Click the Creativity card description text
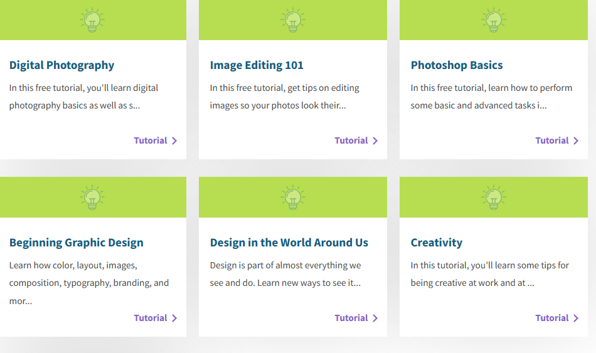 489,274
